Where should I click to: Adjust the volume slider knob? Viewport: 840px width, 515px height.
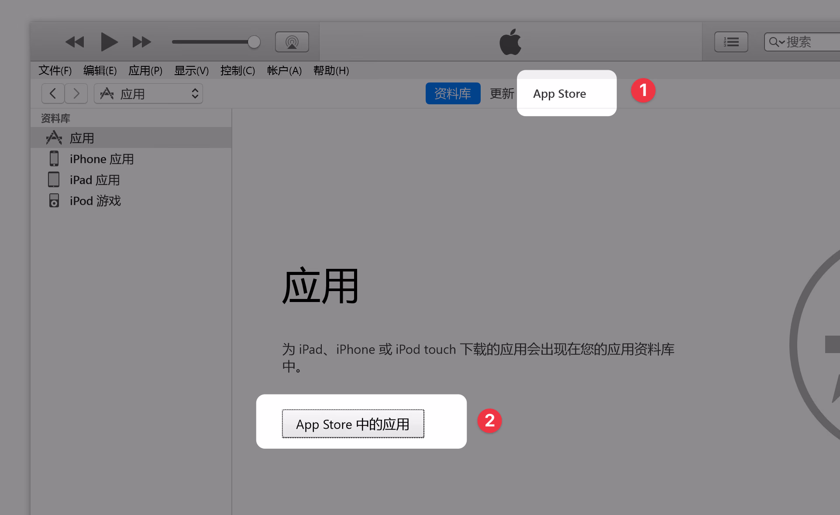pos(254,42)
